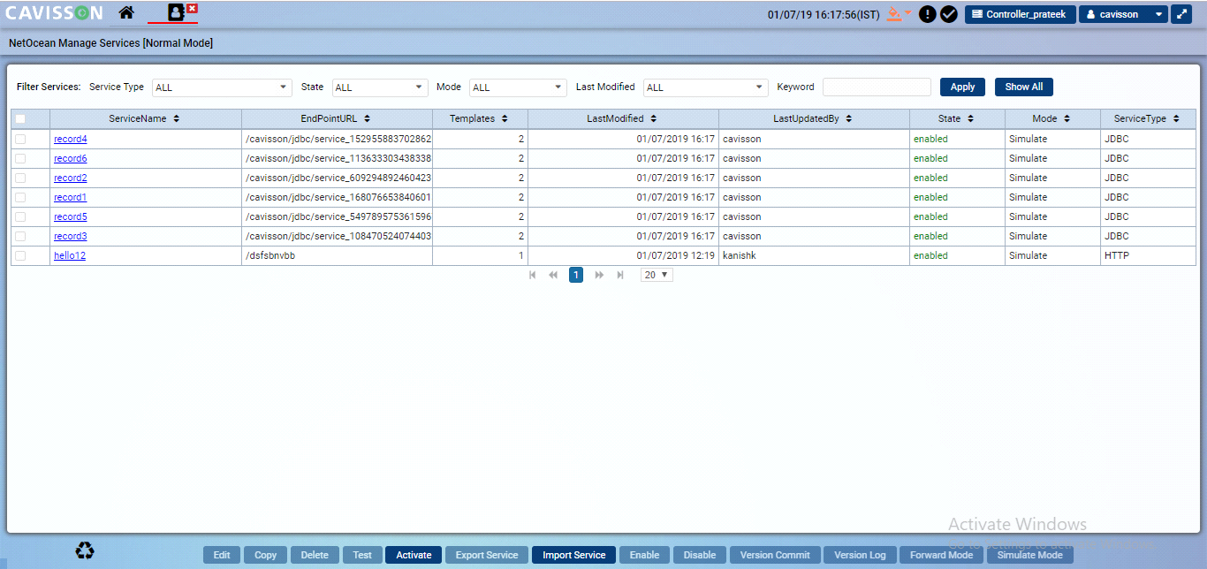Check the record6 row checkbox

coord(20,159)
